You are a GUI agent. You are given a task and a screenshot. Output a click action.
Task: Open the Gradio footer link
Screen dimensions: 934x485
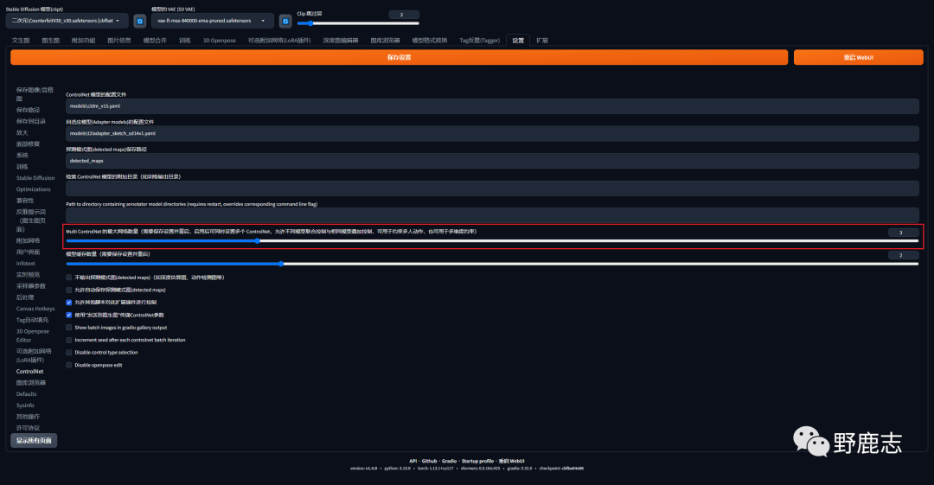[449, 461]
